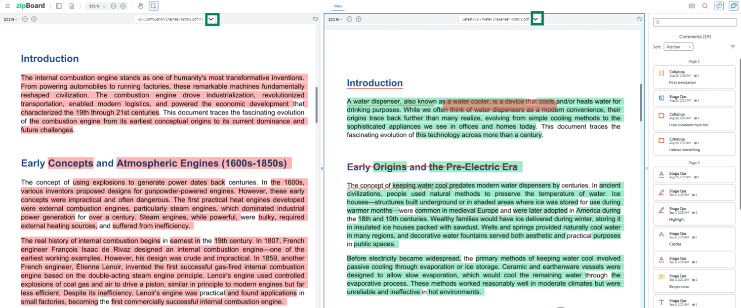This screenshot has width=741, height=308.
Task: Click the document settings icon in the top toolbar
Action: (x=72, y=6)
